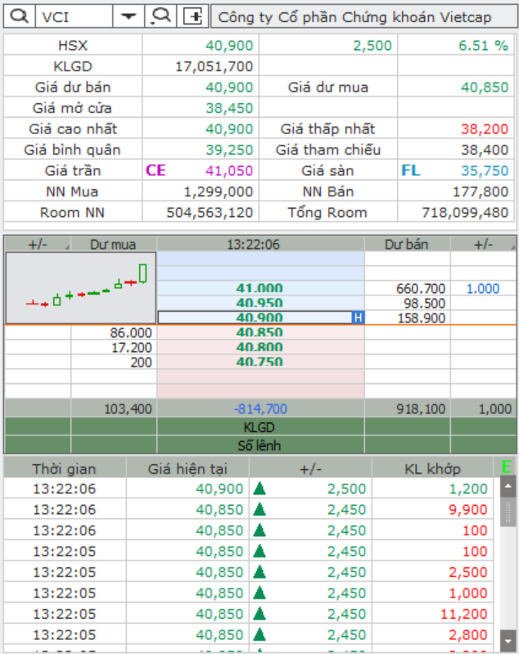Click the 6.51 % change value
This screenshot has width=519, height=654.
483,46
